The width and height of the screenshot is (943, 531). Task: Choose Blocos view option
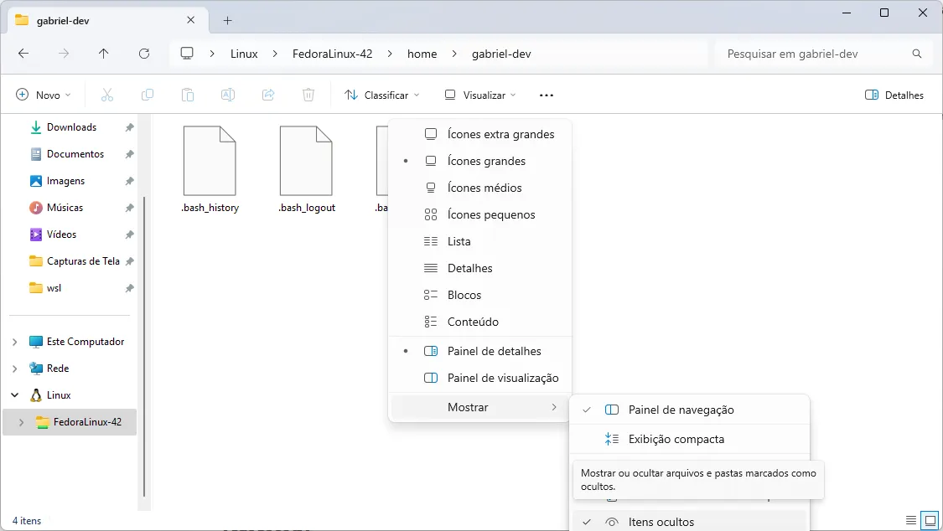[x=480, y=295]
